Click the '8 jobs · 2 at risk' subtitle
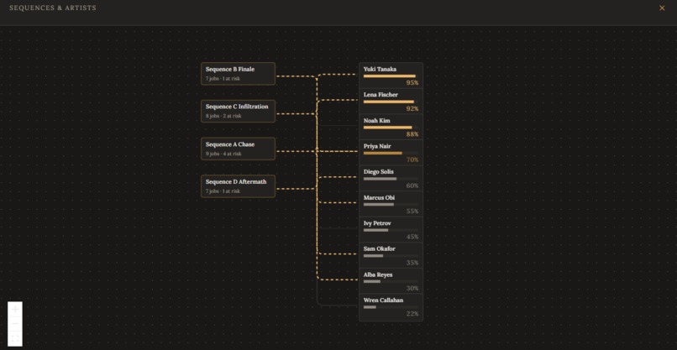Viewport: 677px width, 350px height. [223, 116]
